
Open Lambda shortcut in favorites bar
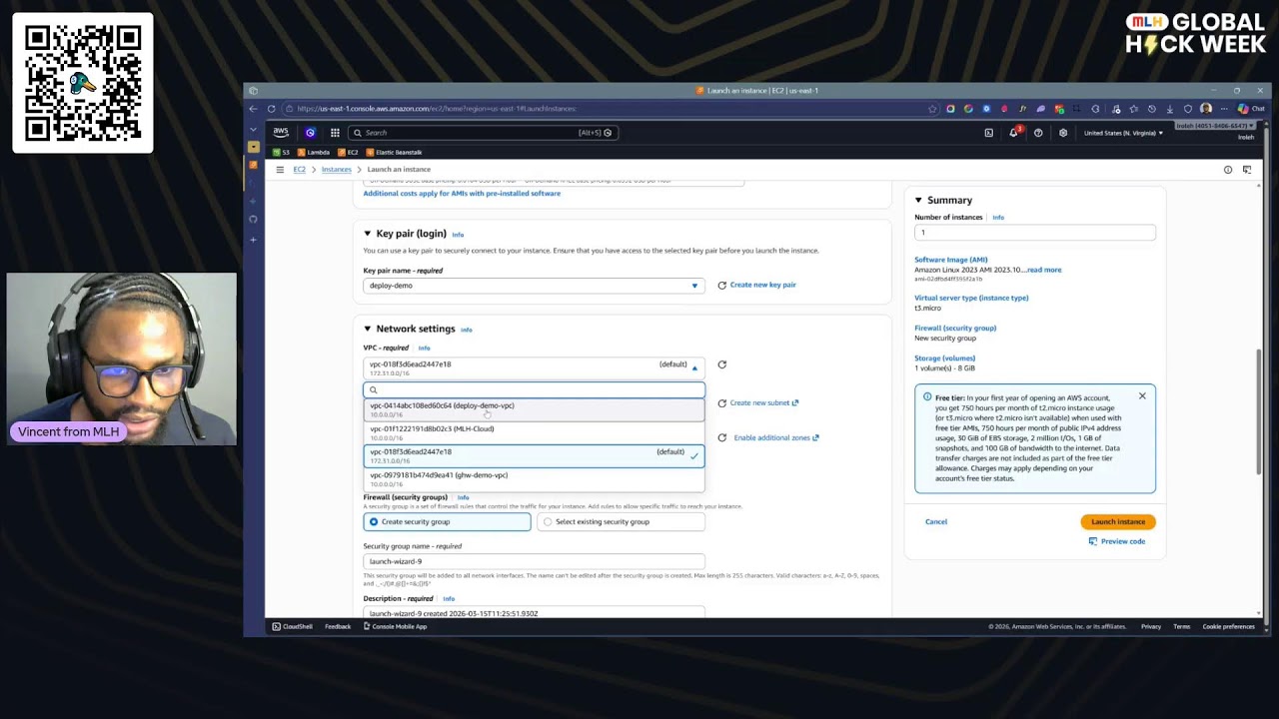pyautogui.click(x=314, y=153)
